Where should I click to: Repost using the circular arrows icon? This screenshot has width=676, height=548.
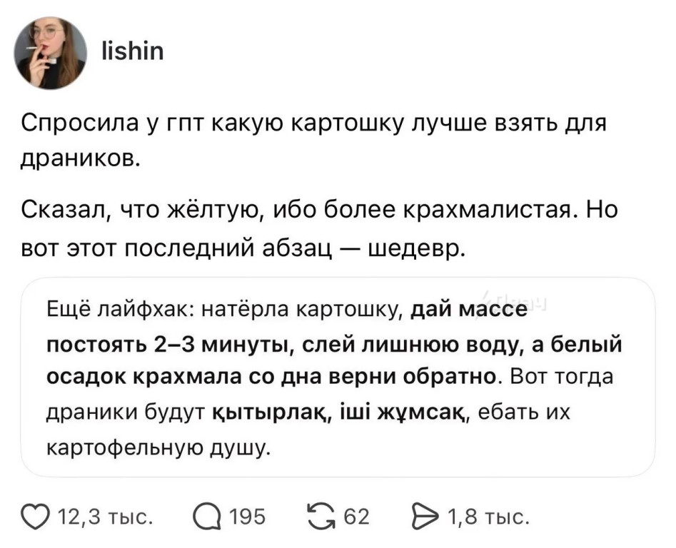[x=321, y=516]
